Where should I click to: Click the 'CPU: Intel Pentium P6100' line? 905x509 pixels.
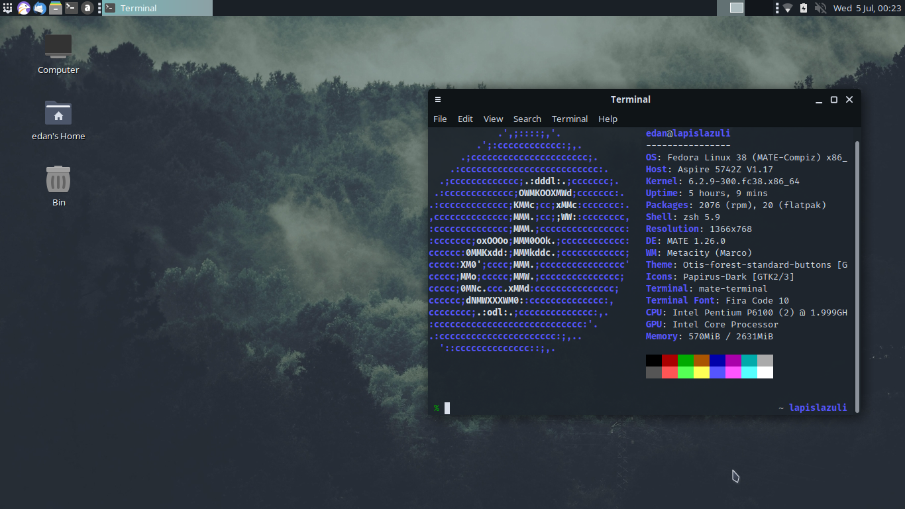(747, 312)
